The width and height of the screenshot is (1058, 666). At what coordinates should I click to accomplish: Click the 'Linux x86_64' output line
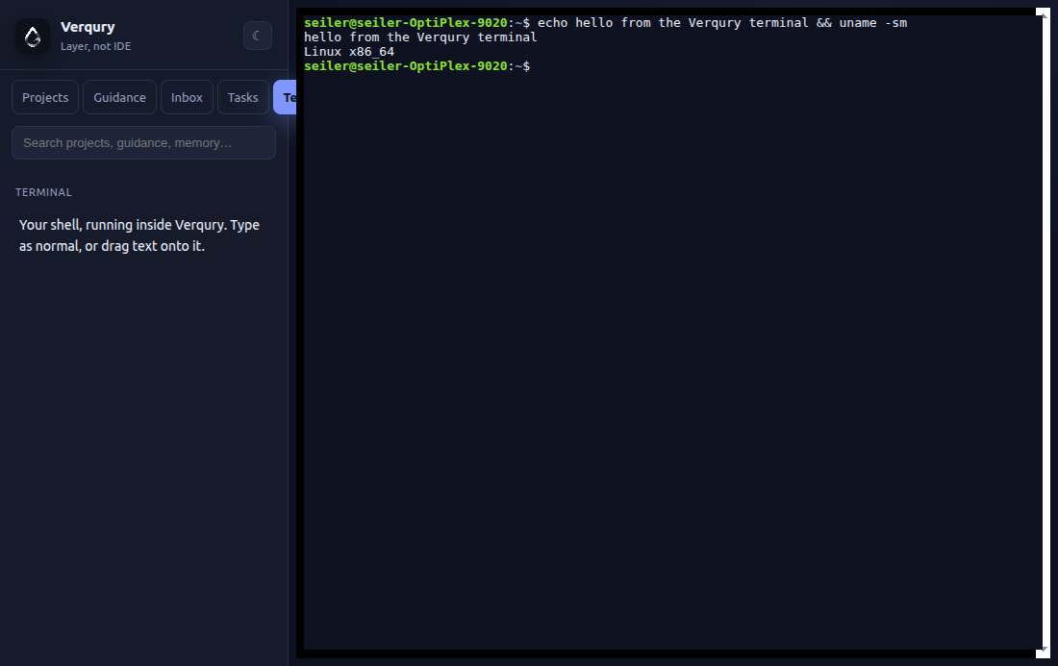(x=349, y=52)
